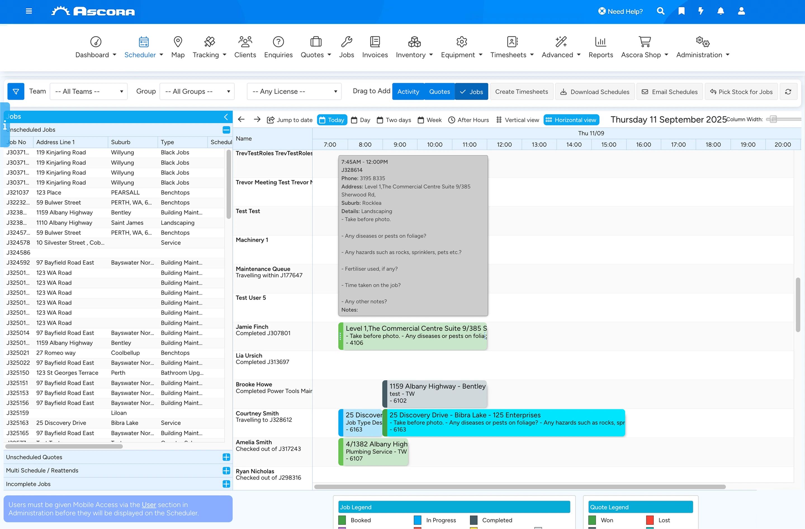
Task: Open the Any License dropdown
Action: 294,91
